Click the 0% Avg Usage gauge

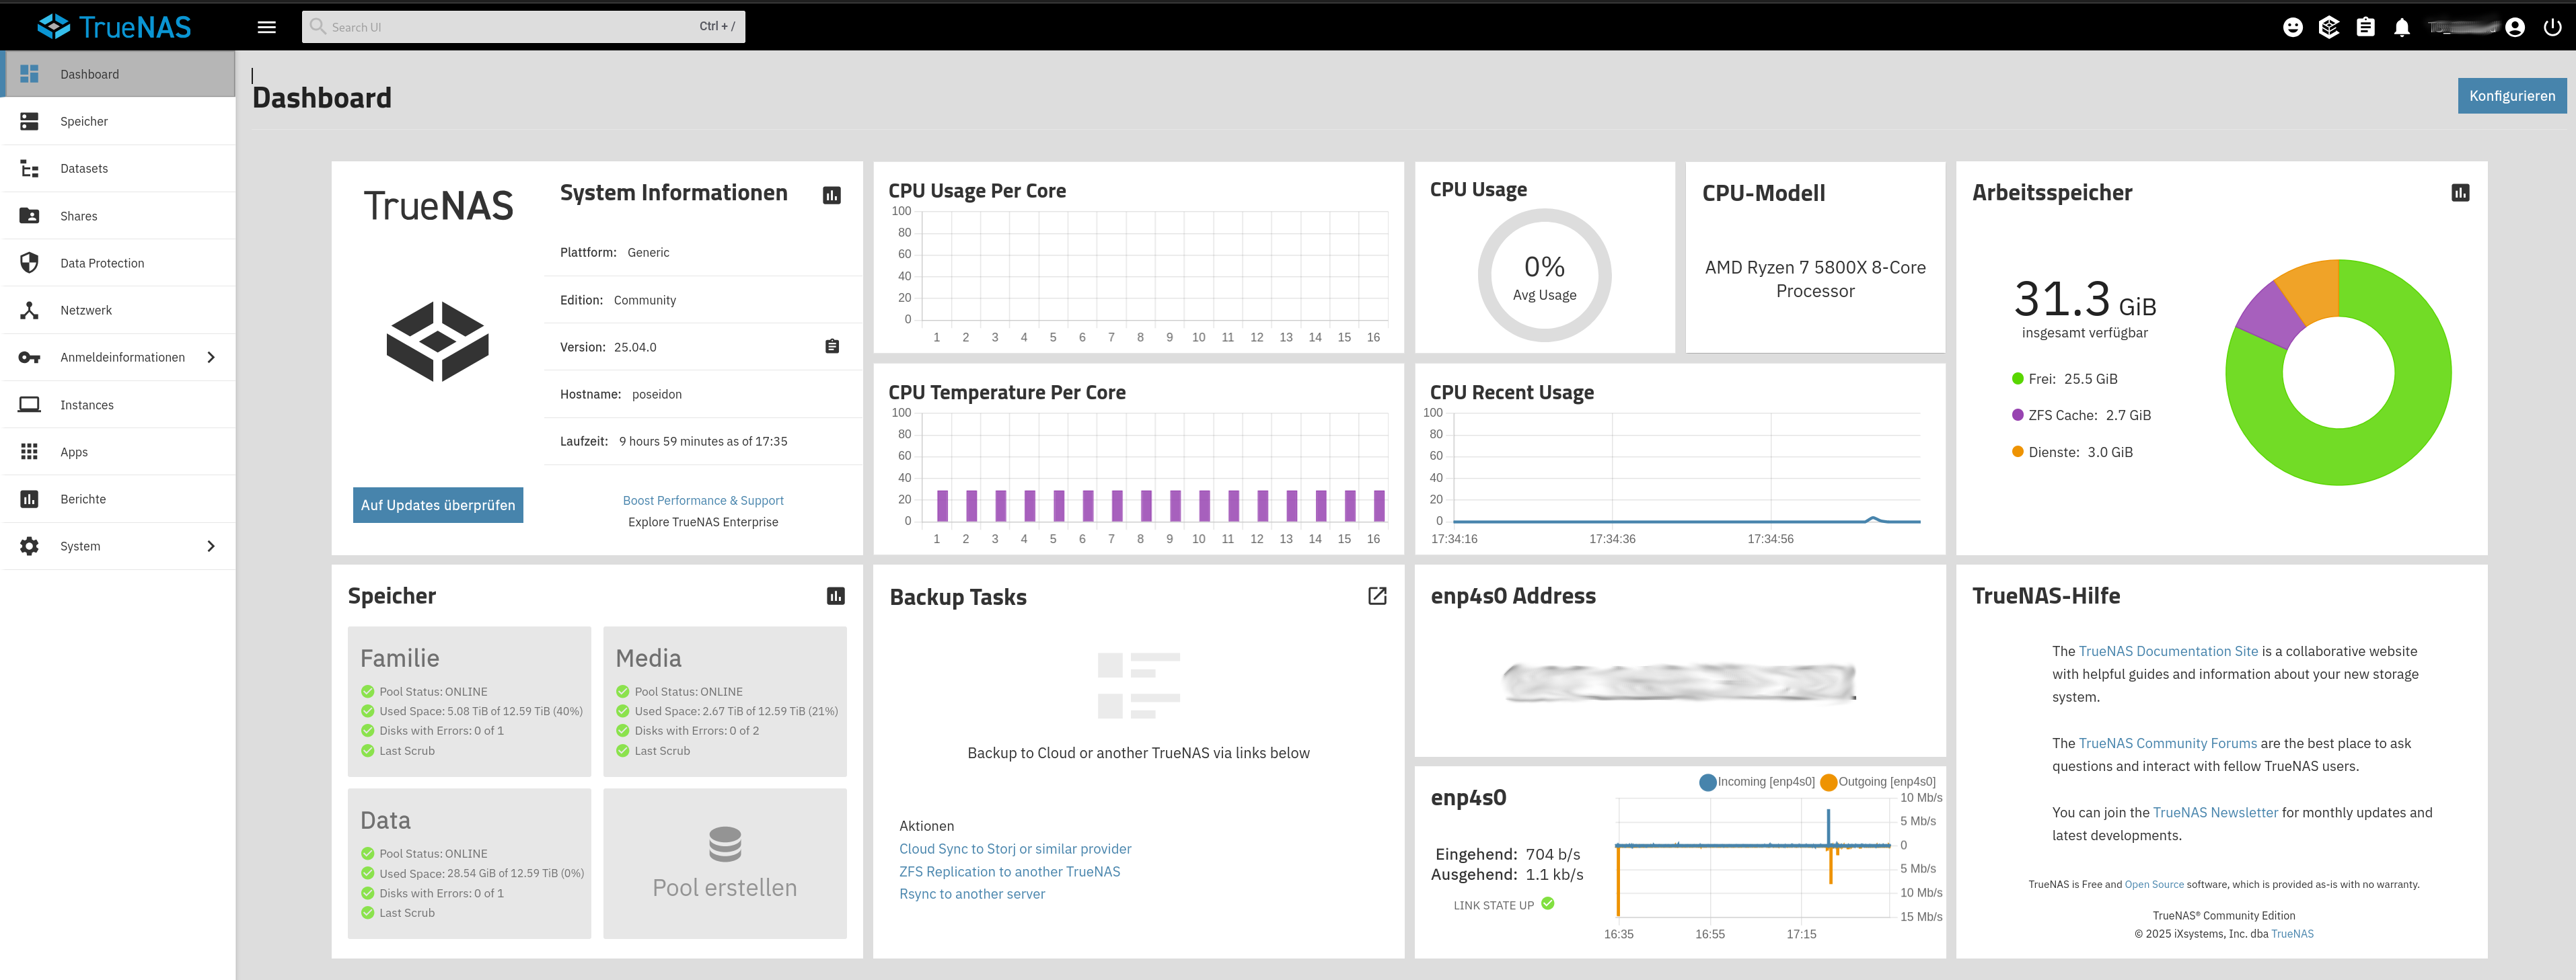point(1544,276)
